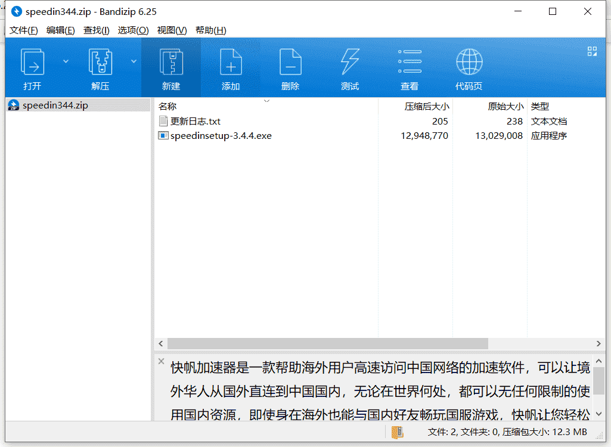
Task: Click the horizontal scrollbar left arrow
Action: pos(161,343)
